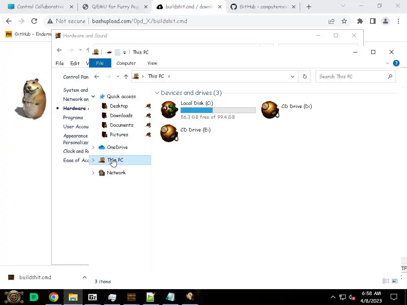Bookmark this page star icon
The image size is (407, 305).
344,21
